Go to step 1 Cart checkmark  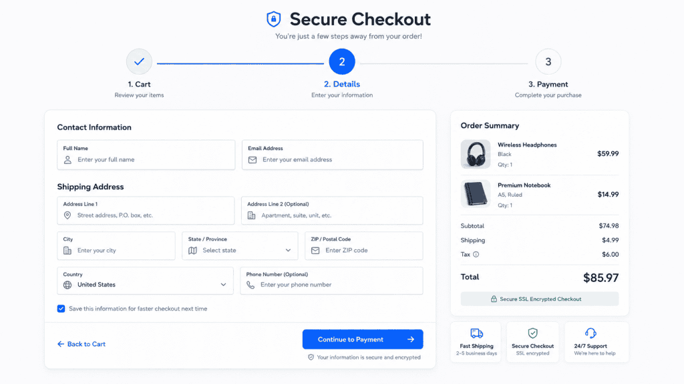click(x=139, y=61)
